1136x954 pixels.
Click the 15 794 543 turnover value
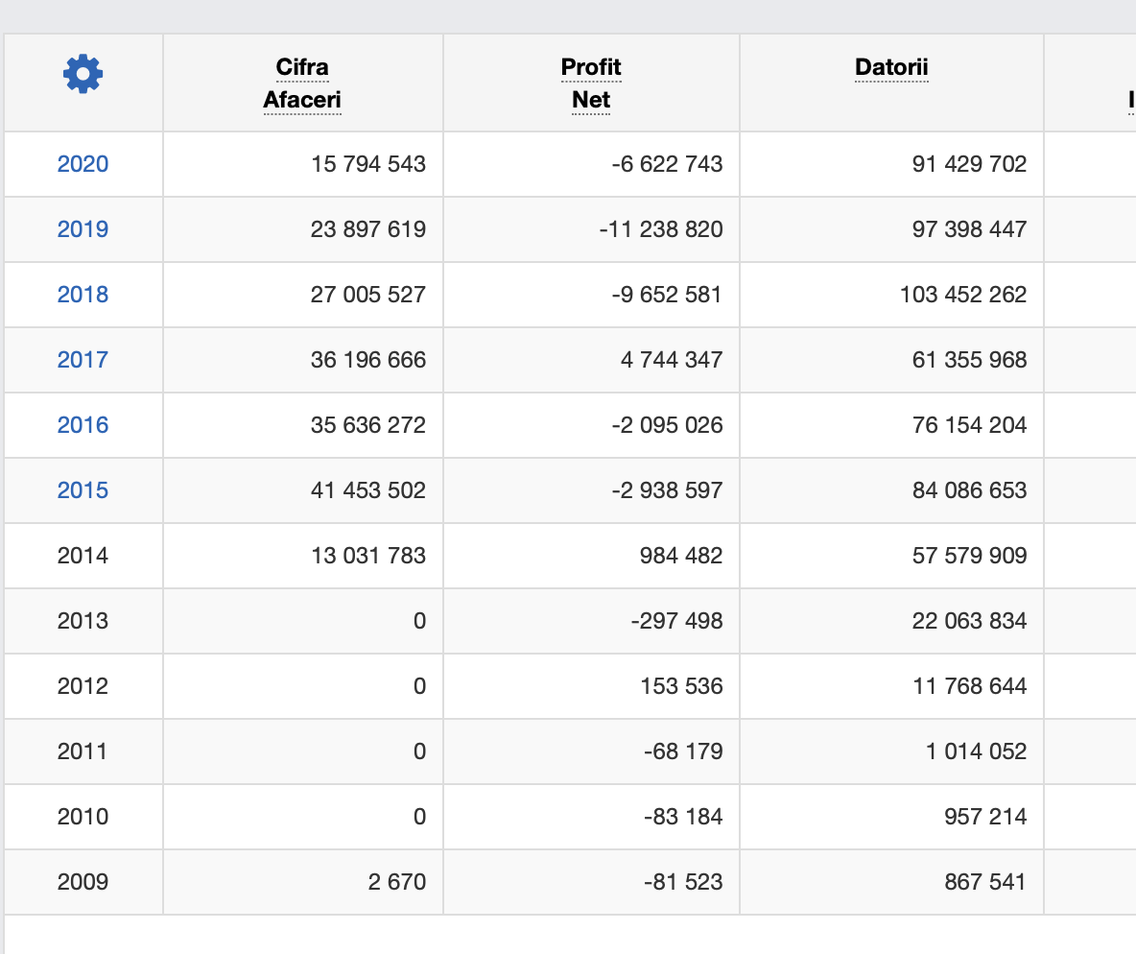click(x=367, y=164)
